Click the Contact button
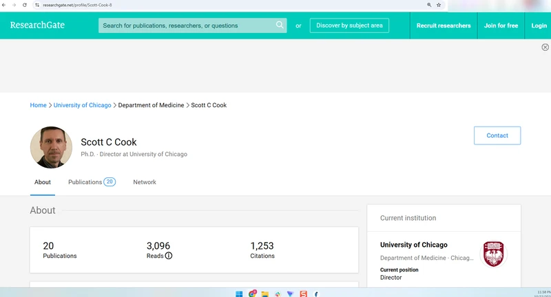 coord(497,135)
